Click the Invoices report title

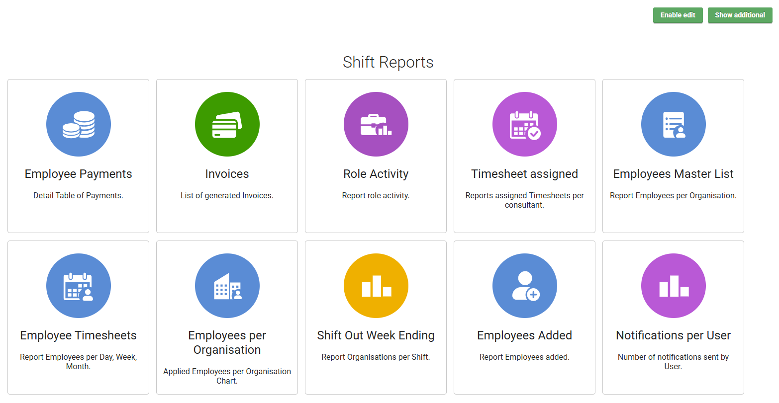pos(227,174)
